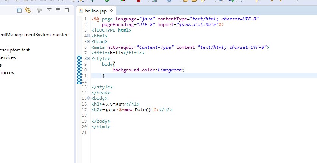This screenshot has width=317, height=163.
Task: Click the Chinese heading text inside h1
Action: pyautogui.click(x=114, y=104)
